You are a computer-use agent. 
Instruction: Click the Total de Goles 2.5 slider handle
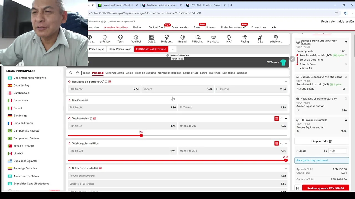[x=141, y=135]
